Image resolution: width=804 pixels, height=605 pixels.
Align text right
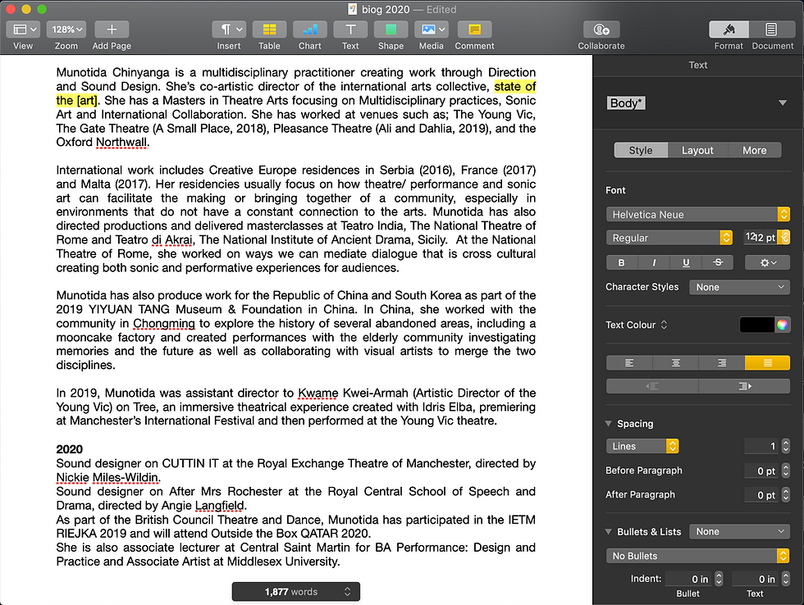coord(721,363)
